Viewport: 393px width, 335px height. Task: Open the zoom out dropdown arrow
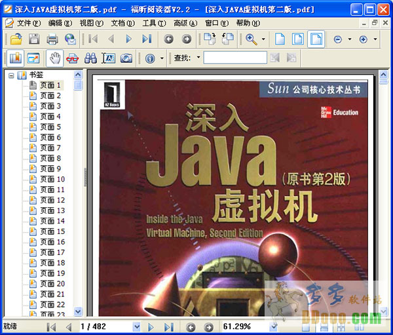pyautogui.click(x=350, y=39)
